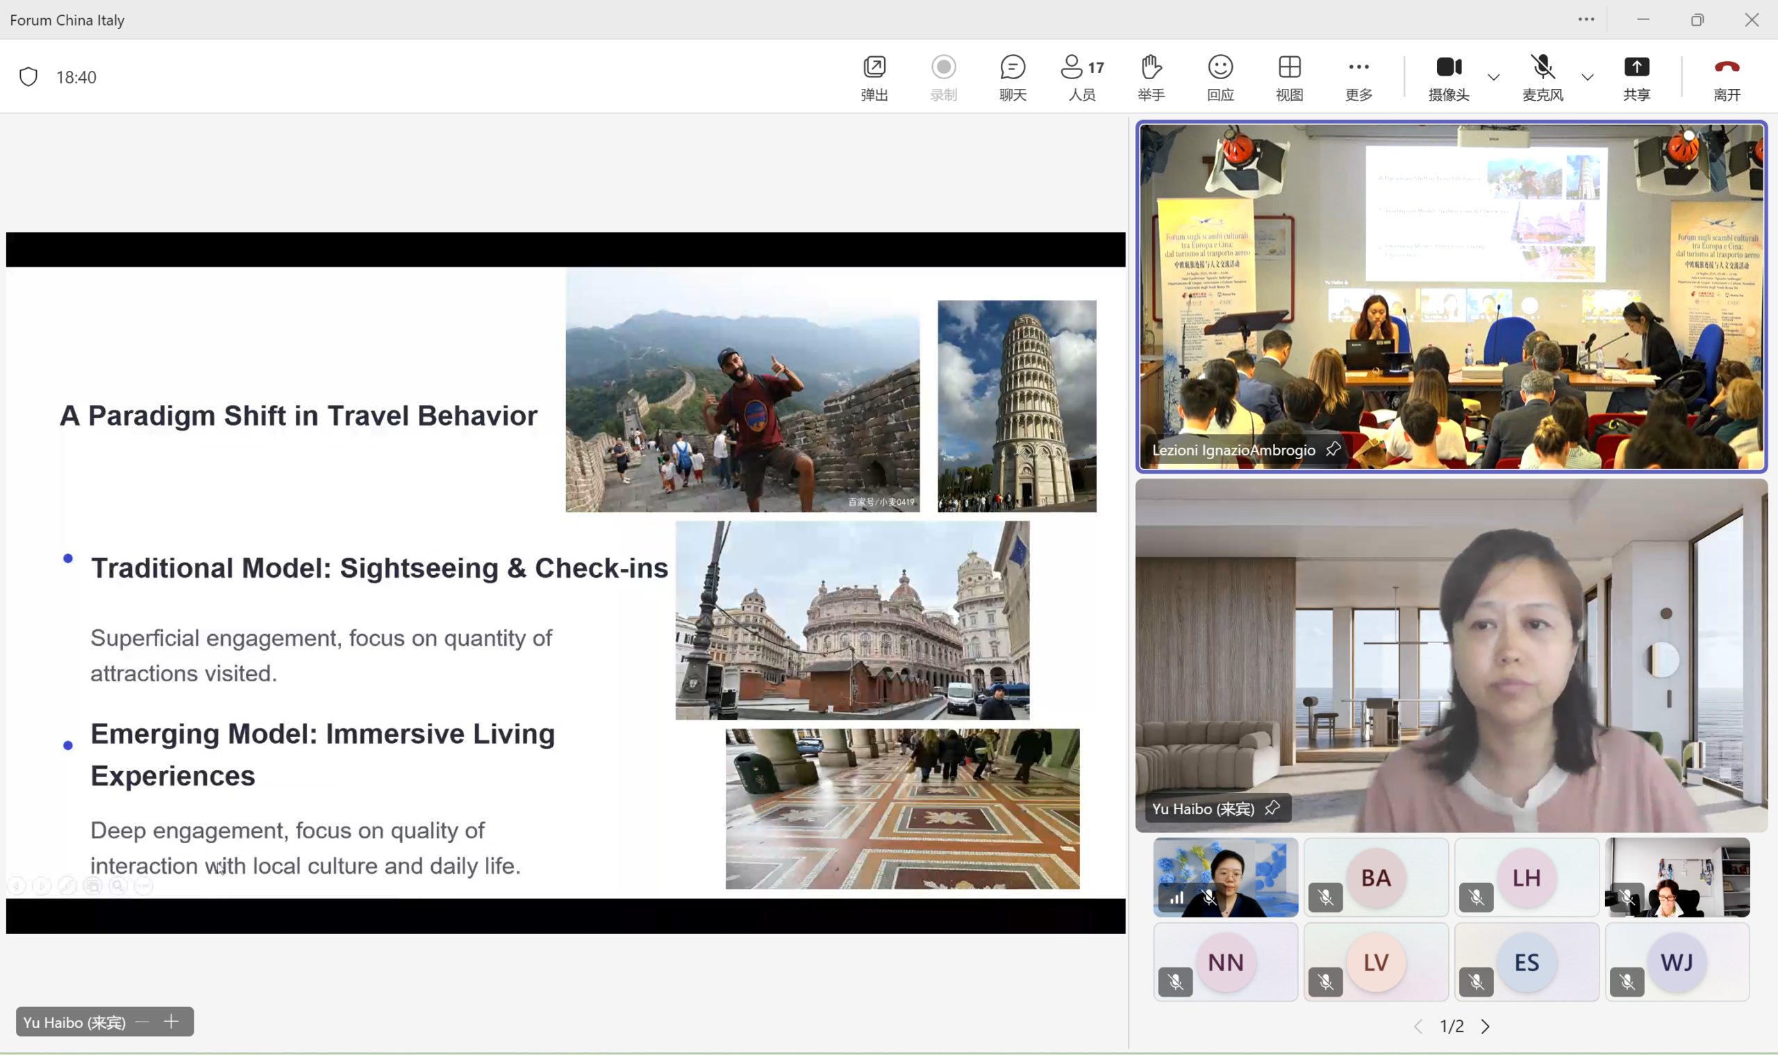
Task: Click the muted mic icon on LV tile
Action: pos(1326,982)
